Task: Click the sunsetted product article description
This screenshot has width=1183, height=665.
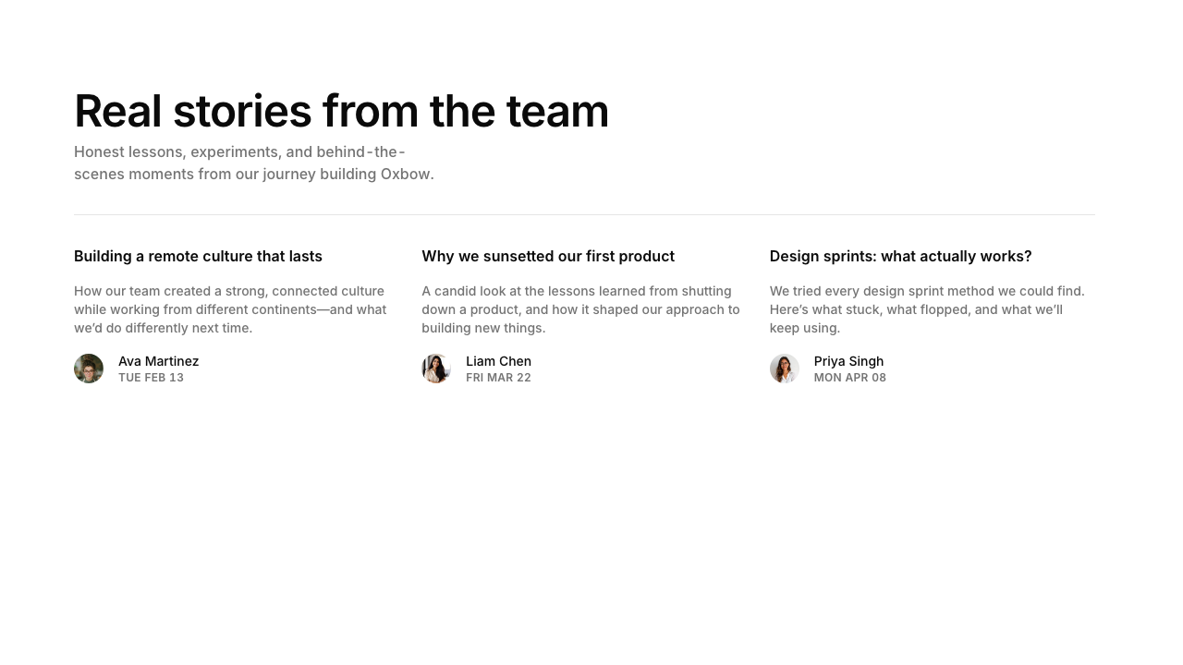Action: point(580,309)
